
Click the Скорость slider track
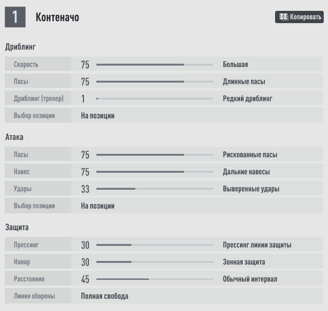pos(155,65)
